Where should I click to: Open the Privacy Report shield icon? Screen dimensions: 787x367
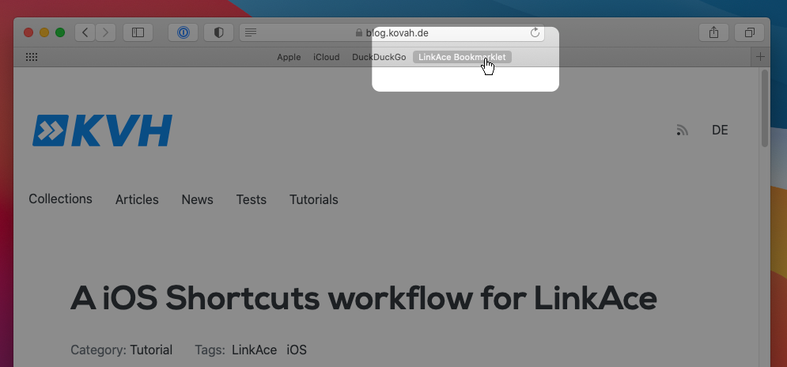(219, 32)
